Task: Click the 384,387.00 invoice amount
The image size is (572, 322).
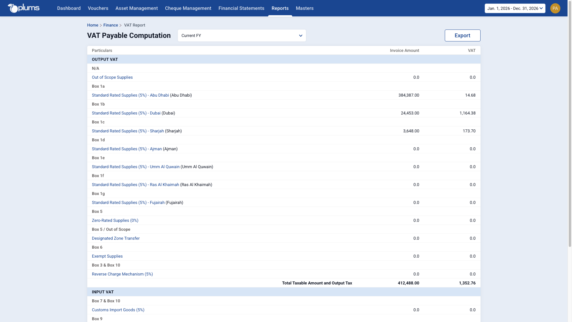Action: 409,95
